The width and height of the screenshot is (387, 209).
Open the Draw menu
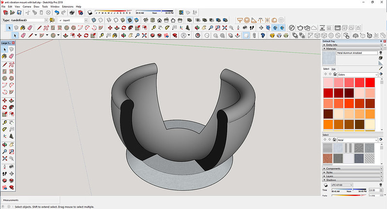click(37, 7)
